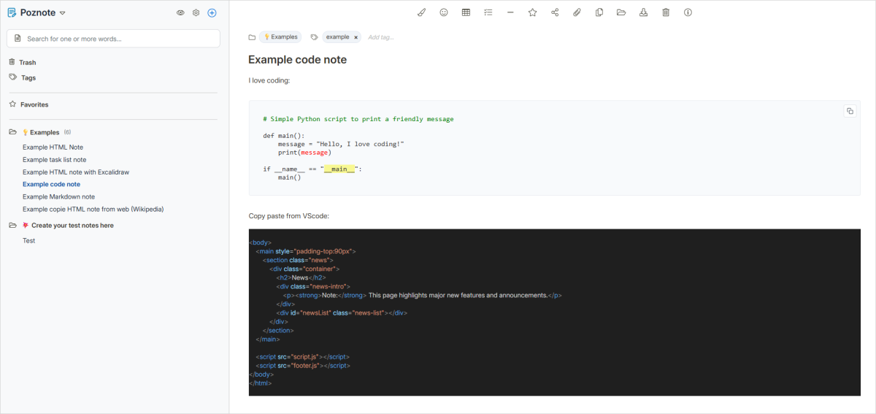Screen dimensions: 876x414
Task: Open Tags in the sidebar
Action: tap(28, 77)
